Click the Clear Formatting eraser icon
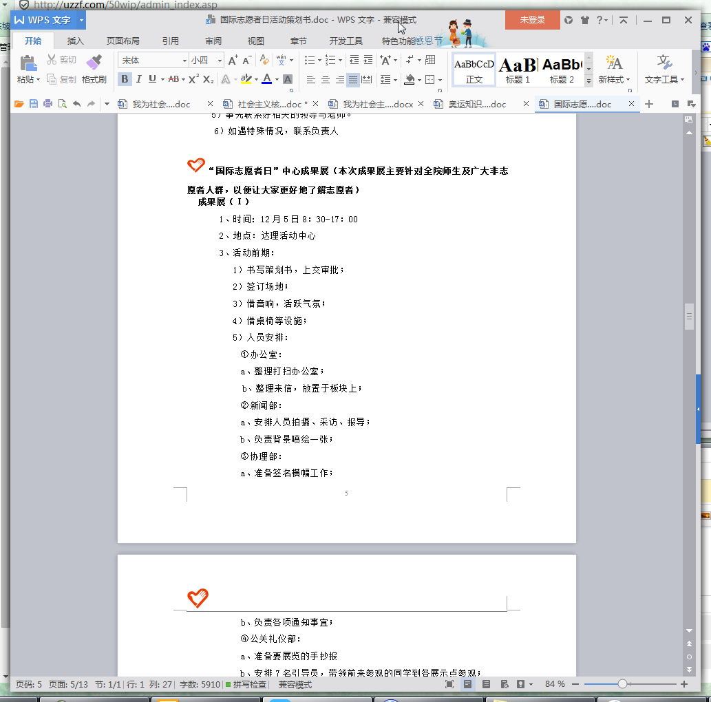Screen dimensions: 711x702 (x=264, y=60)
